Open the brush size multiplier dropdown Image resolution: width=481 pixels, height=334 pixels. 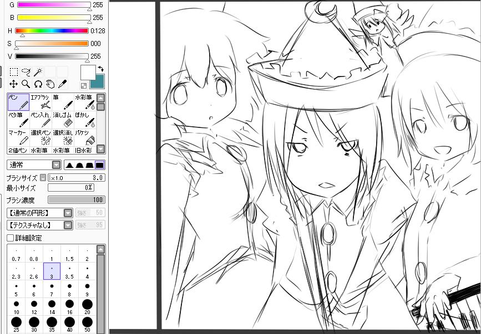click(43, 178)
